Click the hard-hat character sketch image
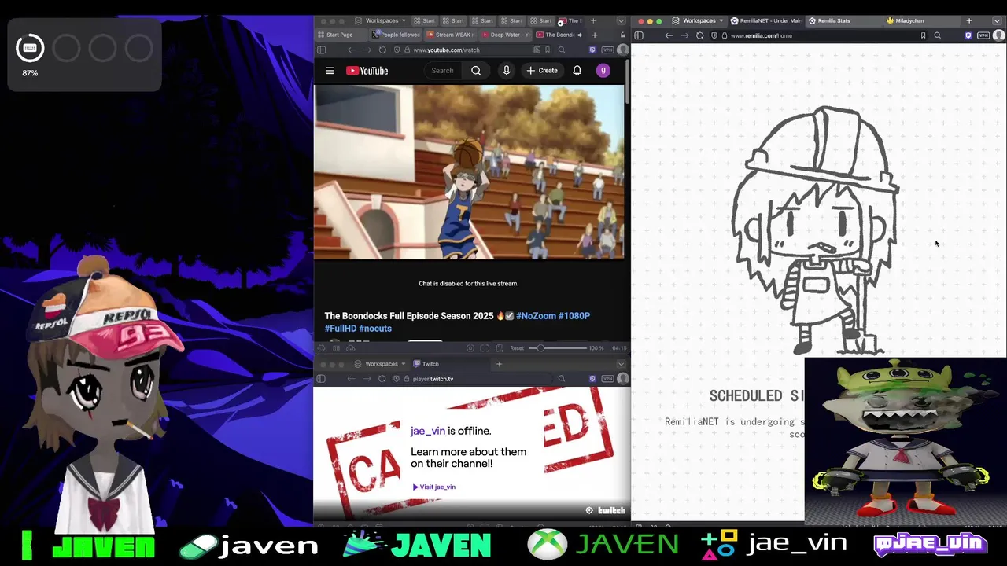Viewport: 1007px width, 566px height. [x=816, y=230]
